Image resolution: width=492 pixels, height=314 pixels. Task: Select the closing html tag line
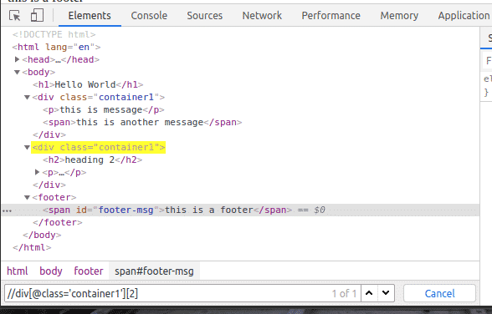(x=32, y=247)
